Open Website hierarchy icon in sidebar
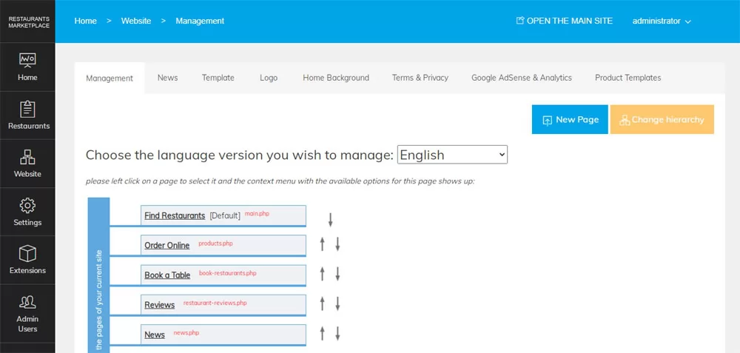This screenshot has width=740, height=353. [x=27, y=157]
